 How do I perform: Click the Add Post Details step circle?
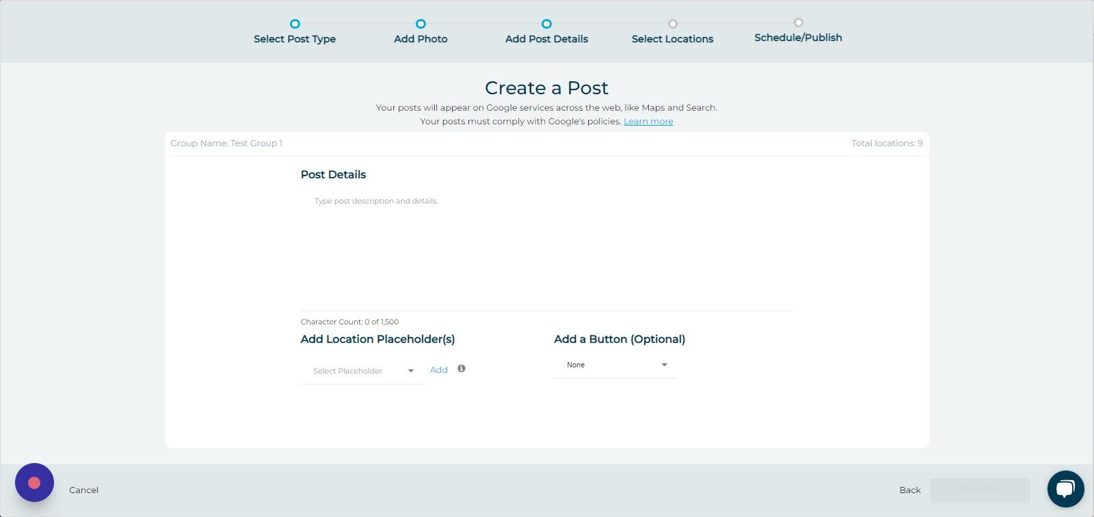pyautogui.click(x=546, y=24)
